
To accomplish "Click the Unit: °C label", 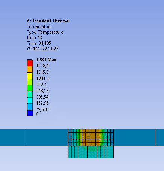I will [34, 38].
